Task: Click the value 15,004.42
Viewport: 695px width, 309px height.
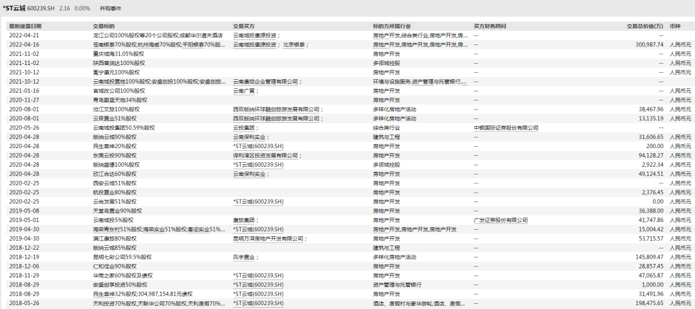Action: pos(651,229)
